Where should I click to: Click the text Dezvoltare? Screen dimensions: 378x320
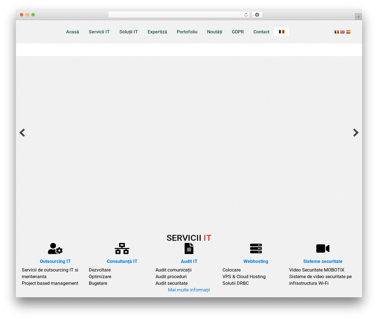pyautogui.click(x=100, y=270)
